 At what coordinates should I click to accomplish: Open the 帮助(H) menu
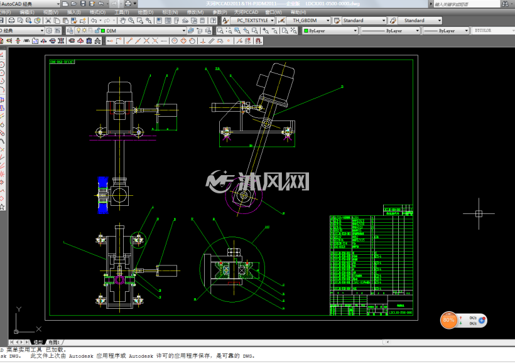pos(298,12)
